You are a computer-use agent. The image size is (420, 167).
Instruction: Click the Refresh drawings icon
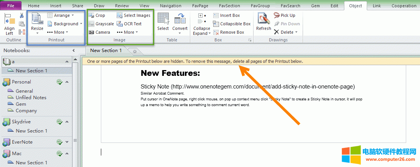click(264, 22)
